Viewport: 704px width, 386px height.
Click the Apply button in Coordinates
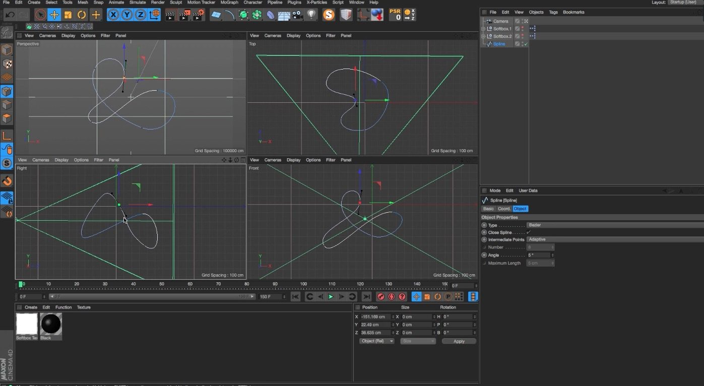pyautogui.click(x=459, y=341)
